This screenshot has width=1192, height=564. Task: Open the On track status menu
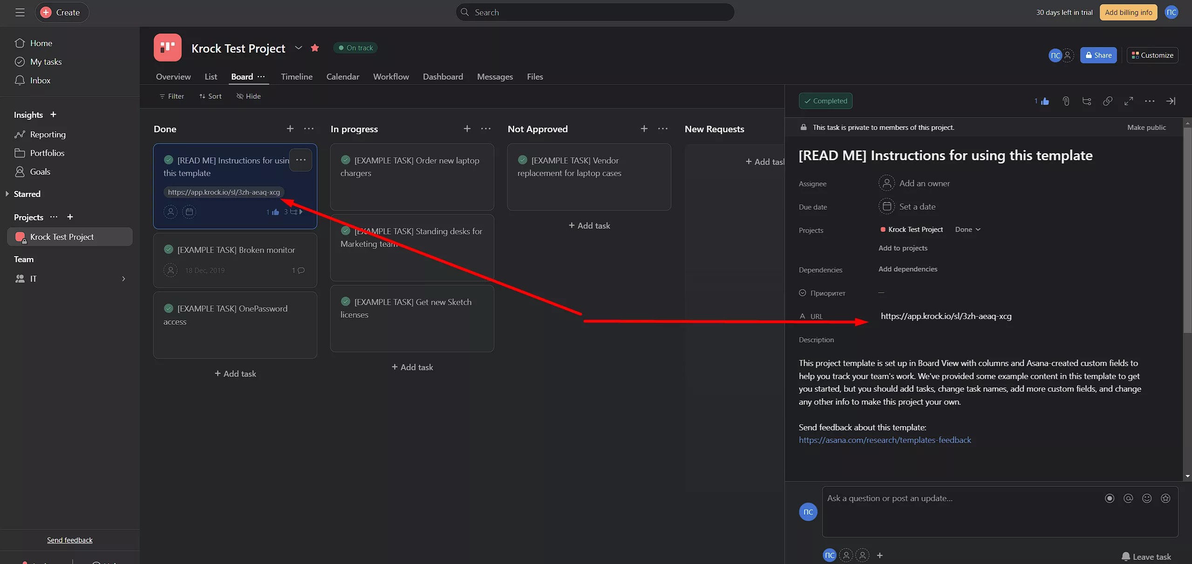355,48
